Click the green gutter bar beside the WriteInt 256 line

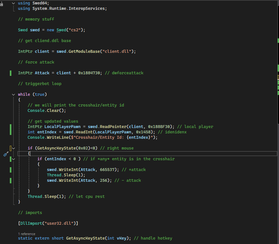(x=10, y=180)
